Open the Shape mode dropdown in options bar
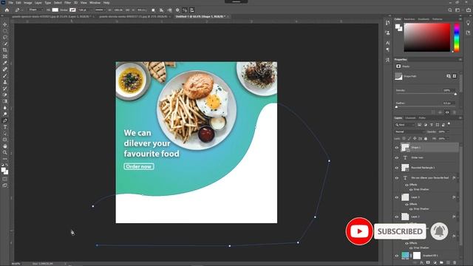 click(x=35, y=10)
